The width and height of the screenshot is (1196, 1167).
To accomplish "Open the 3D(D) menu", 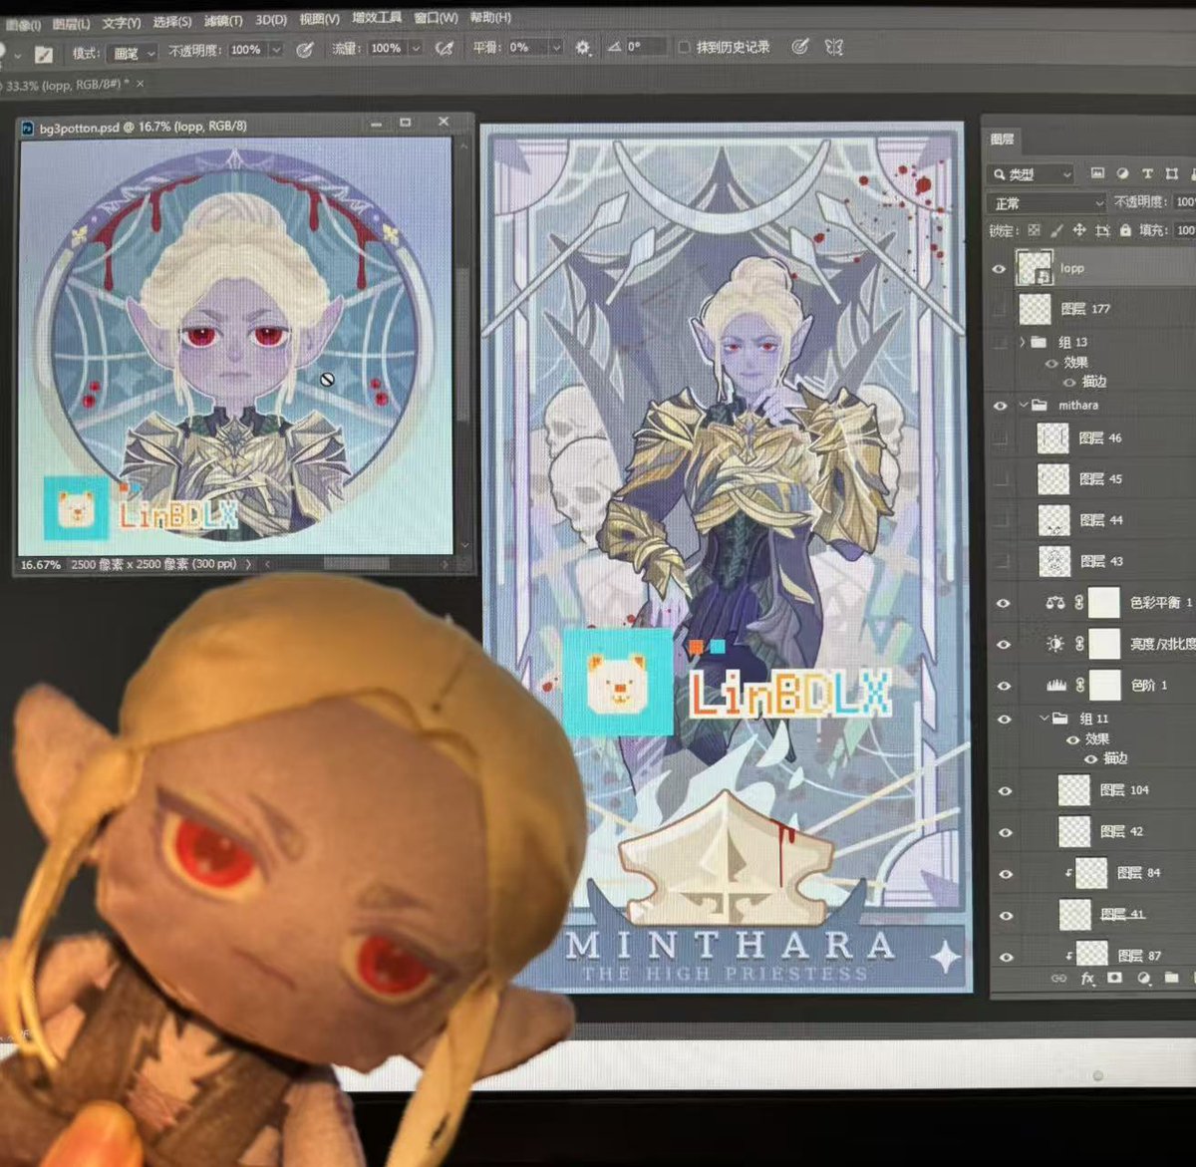I will click(271, 20).
